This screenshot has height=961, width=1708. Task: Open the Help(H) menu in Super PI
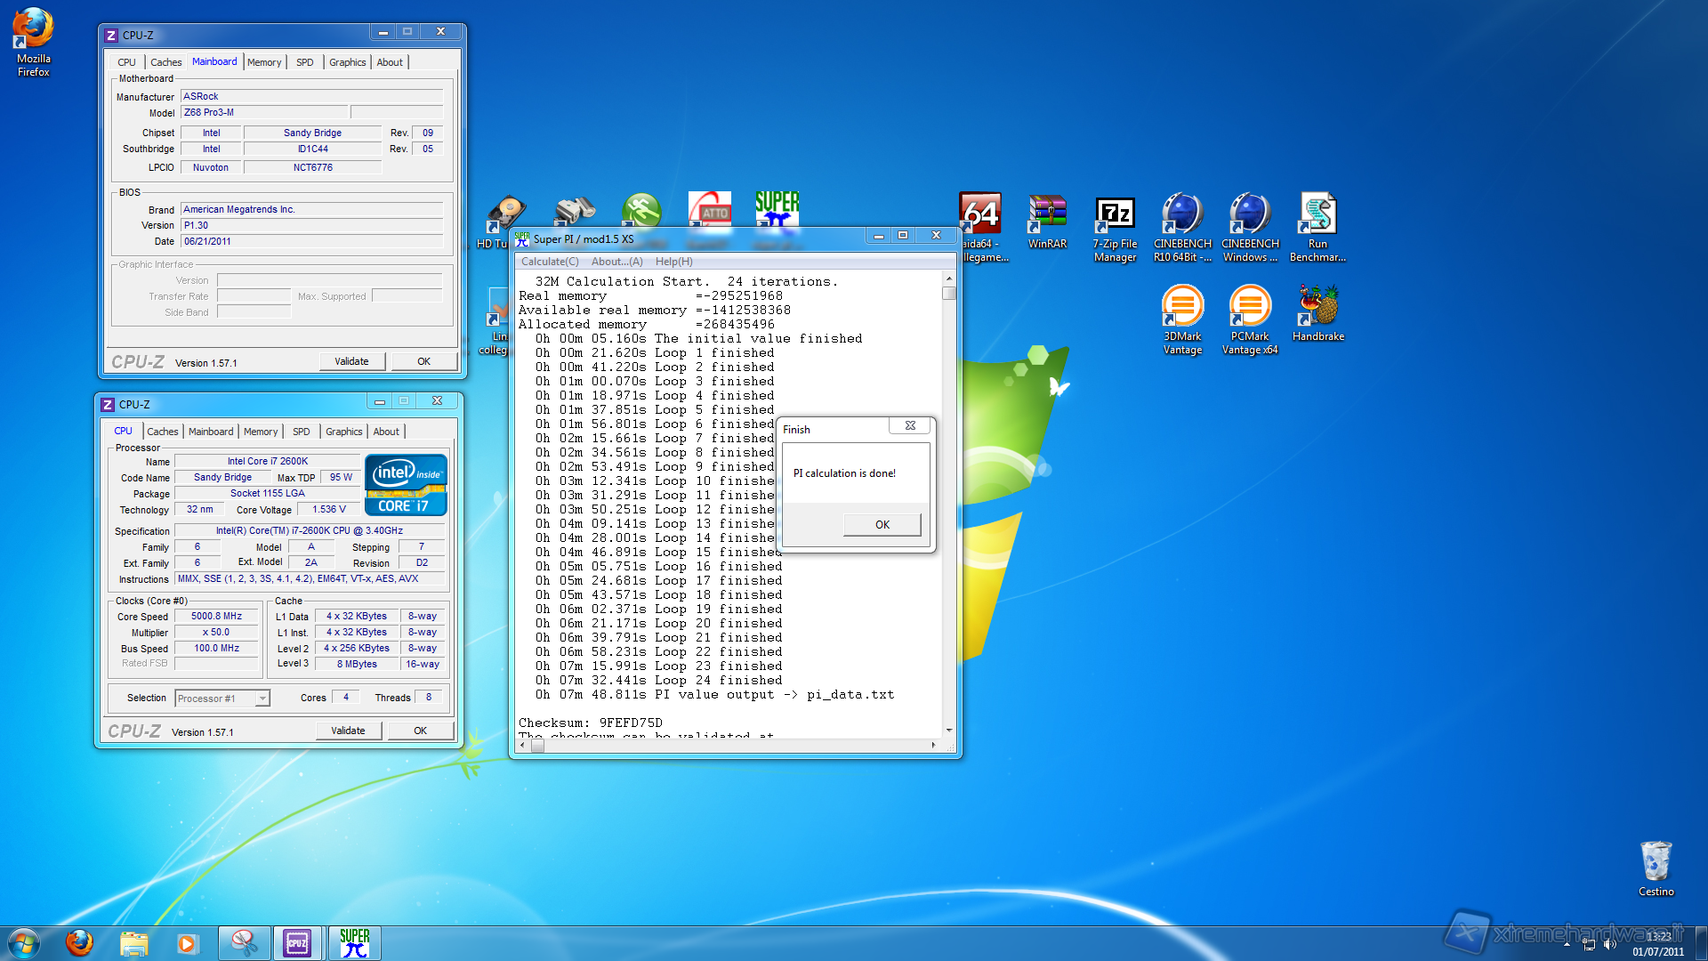pyautogui.click(x=673, y=262)
